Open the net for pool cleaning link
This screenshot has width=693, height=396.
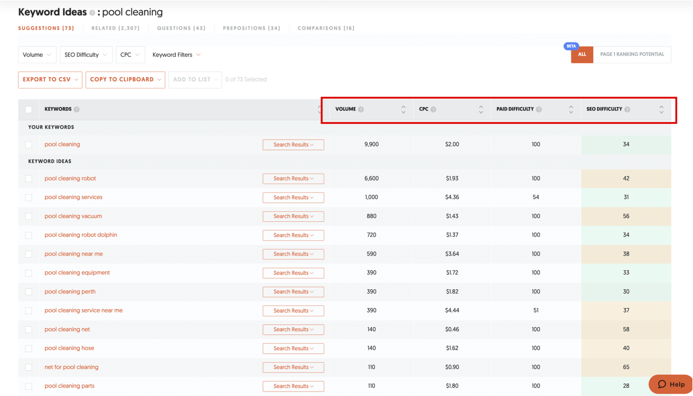72,367
